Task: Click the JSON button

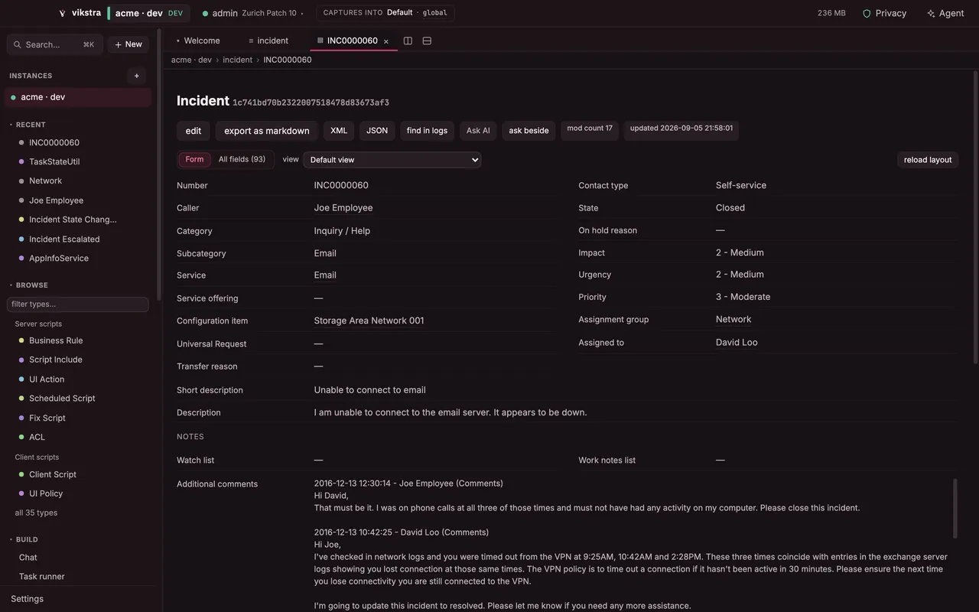Action: pyautogui.click(x=377, y=131)
